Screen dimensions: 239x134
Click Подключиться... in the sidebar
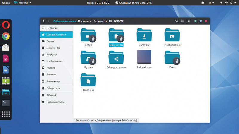click(x=56, y=102)
